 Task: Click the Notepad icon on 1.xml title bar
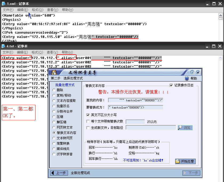coord(3,3)
